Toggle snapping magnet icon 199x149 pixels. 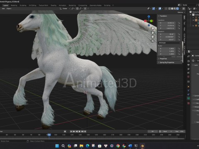(77, 9)
